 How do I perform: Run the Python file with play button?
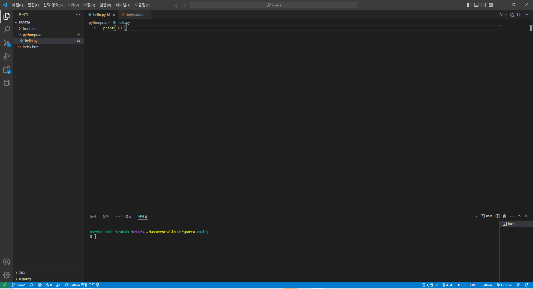click(501, 15)
